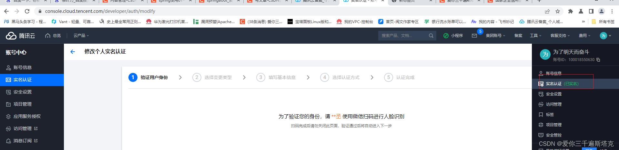The image size is (619, 150).
Task: Click the search magnifier icon
Action: [x=431, y=36]
